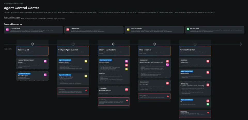Click Agent Control Center tag above ROI
The width and height of the screenshot is (248, 120).
[187, 100]
